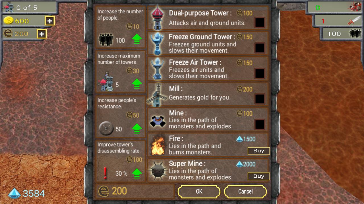364x204 pixels.
Task: Click the Mill windmill icon
Action: point(157,95)
